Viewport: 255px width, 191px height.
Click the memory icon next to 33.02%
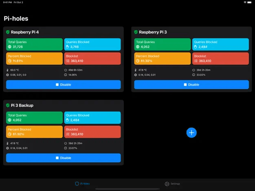[x=193, y=75]
